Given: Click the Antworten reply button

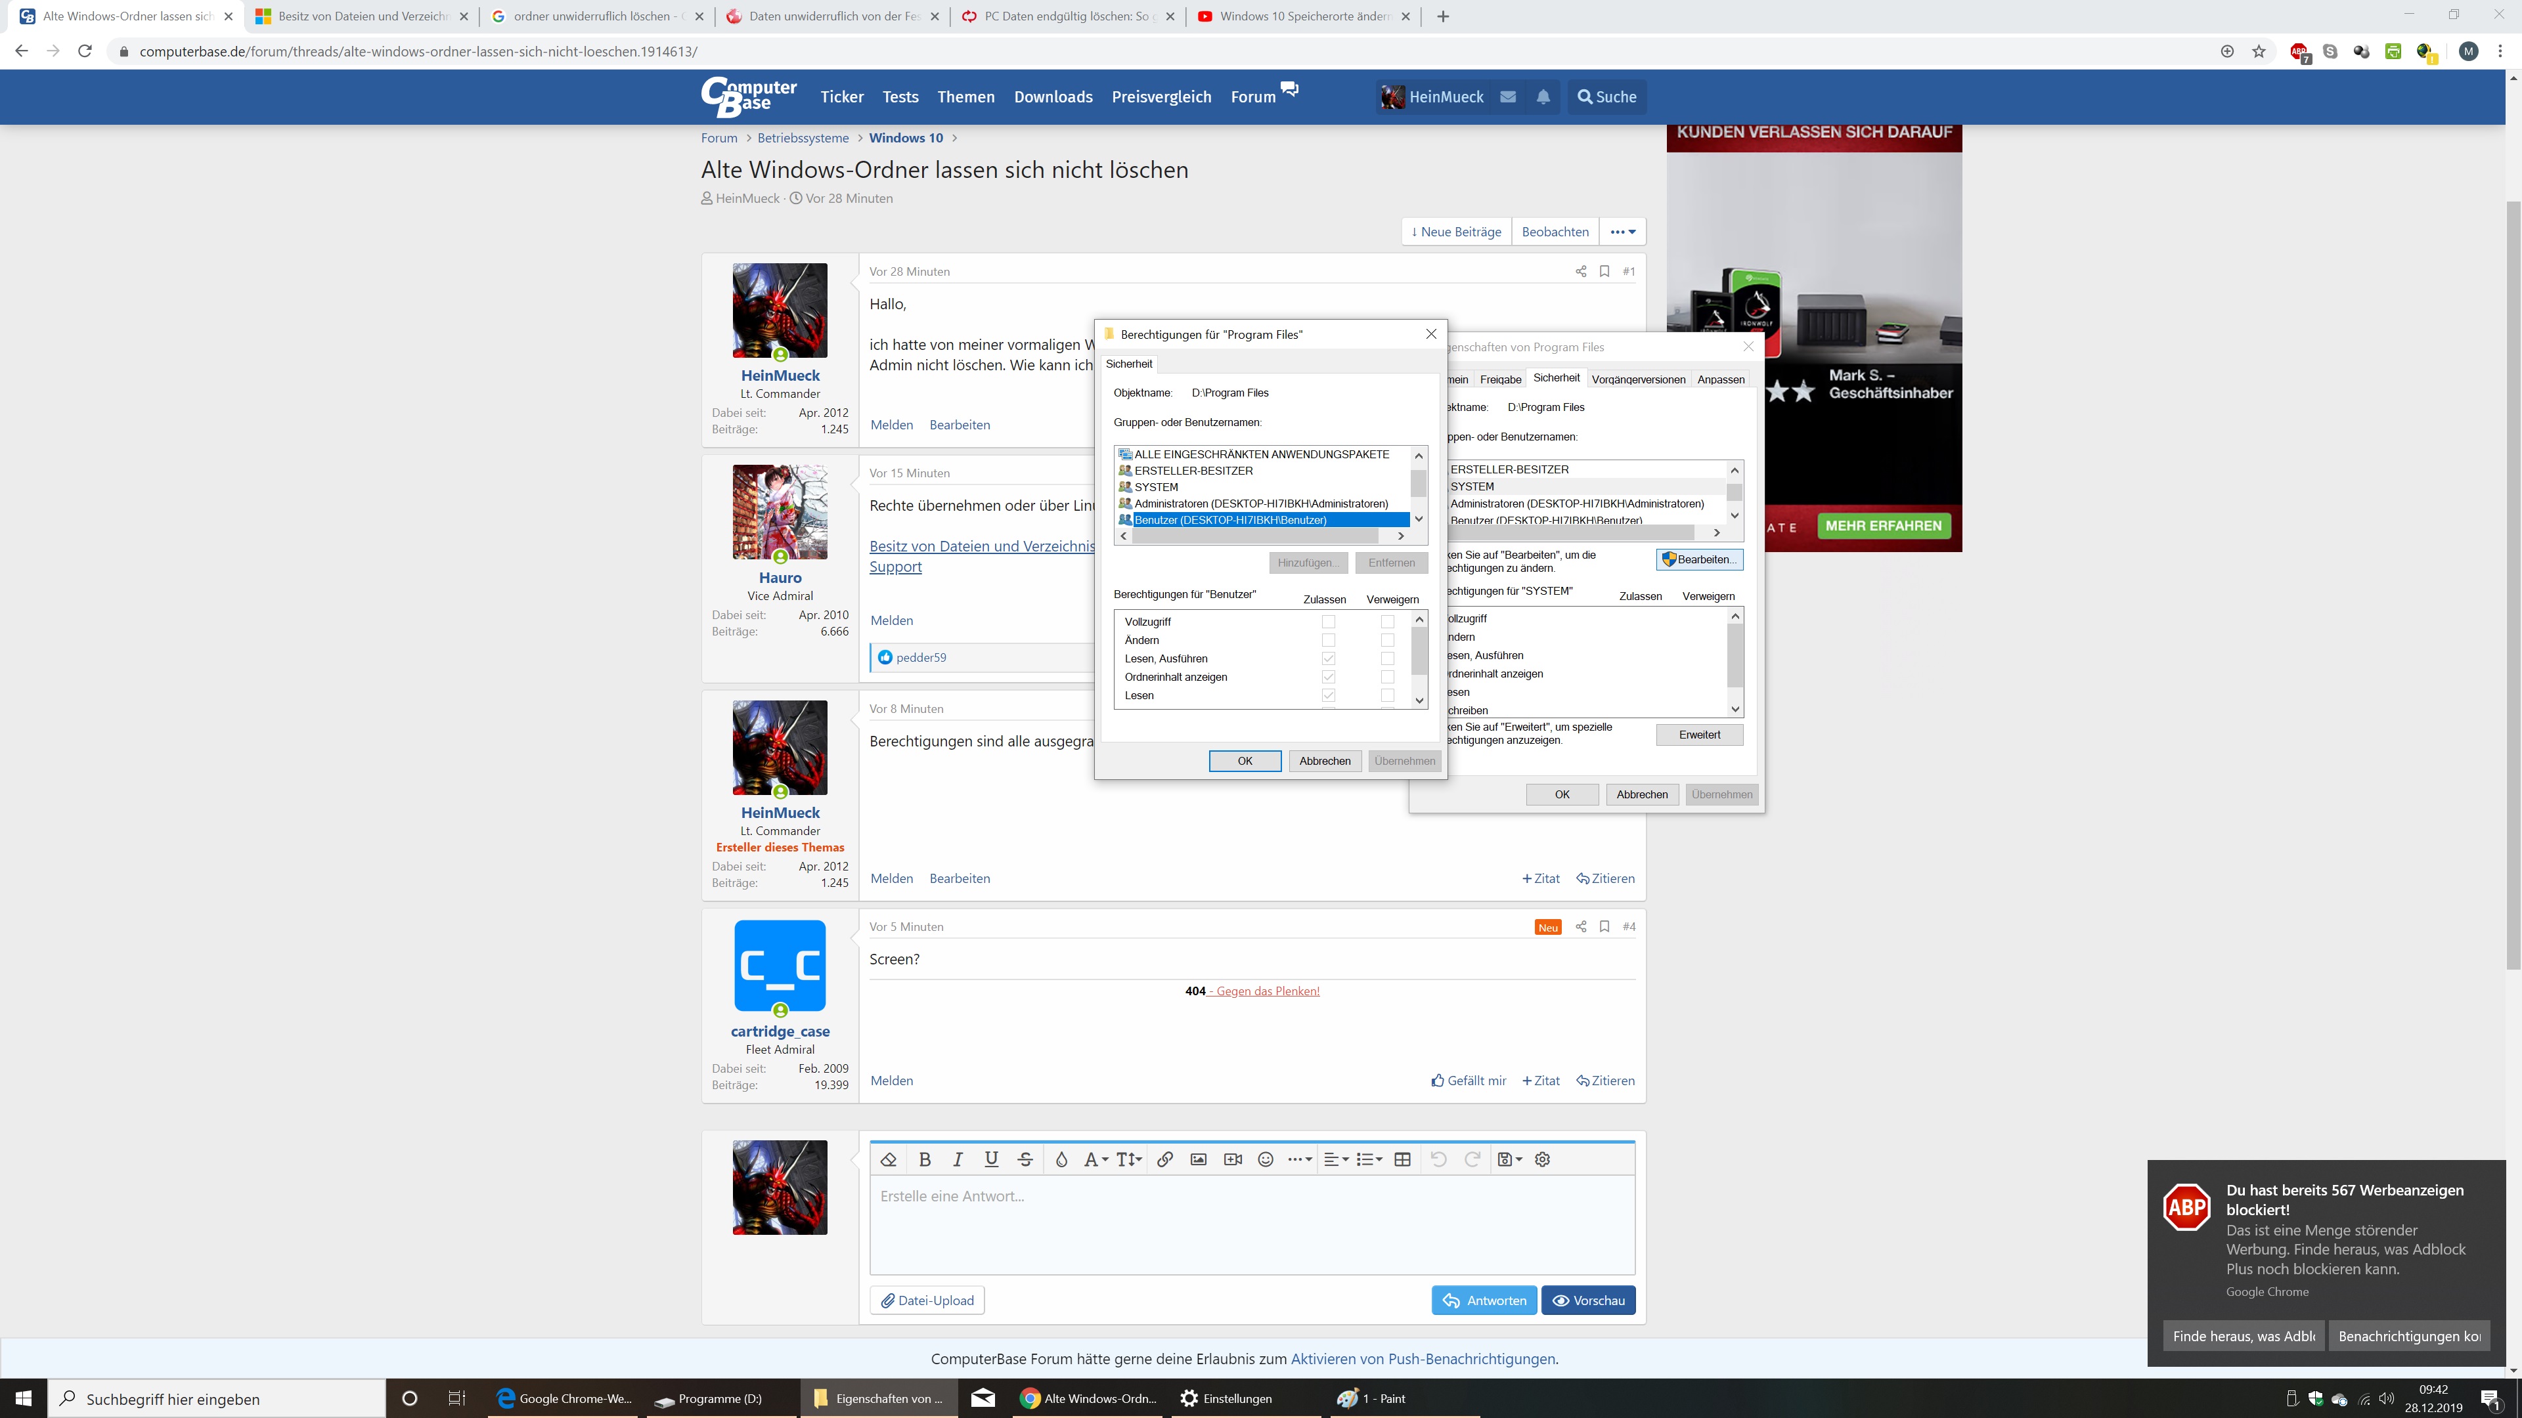Looking at the screenshot, I should click(1484, 1300).
